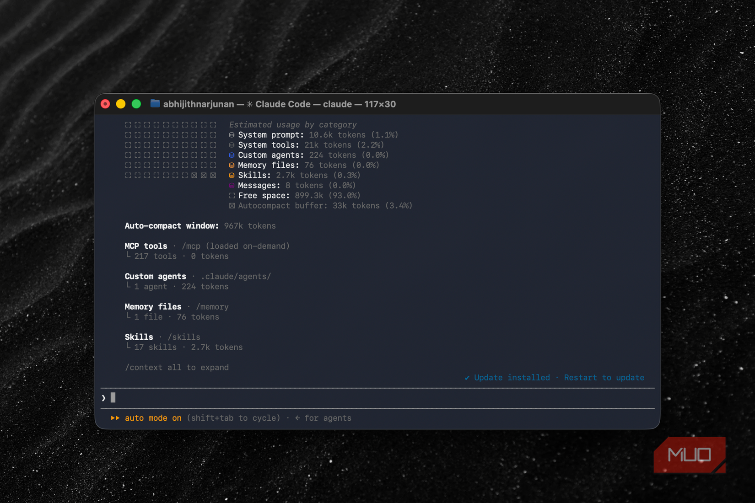Click the folder icon in the title bar

click(155, 104)
